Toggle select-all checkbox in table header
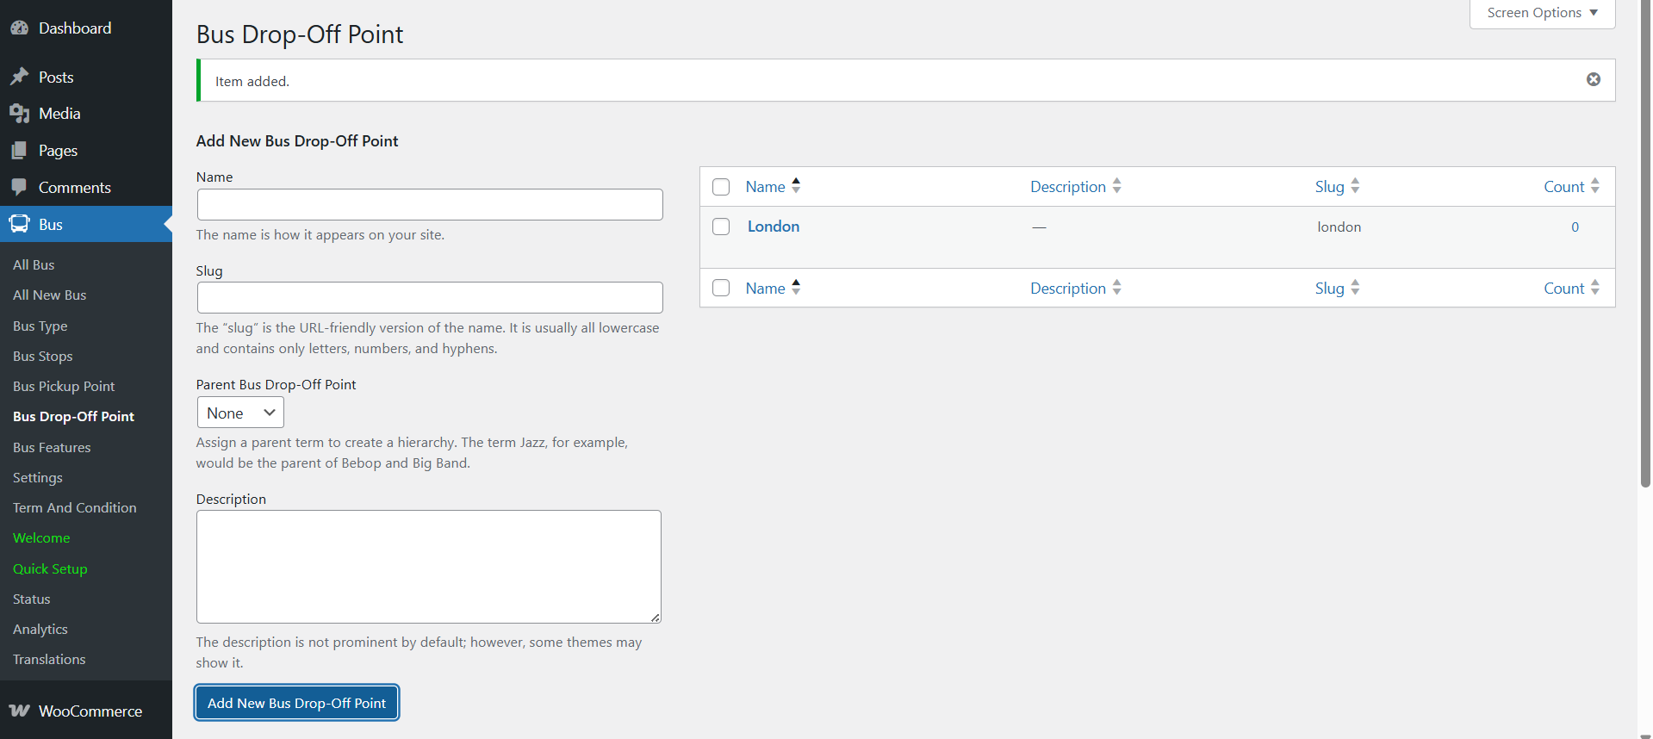Viewport: 1653px width, 739px height. [721, 187]
